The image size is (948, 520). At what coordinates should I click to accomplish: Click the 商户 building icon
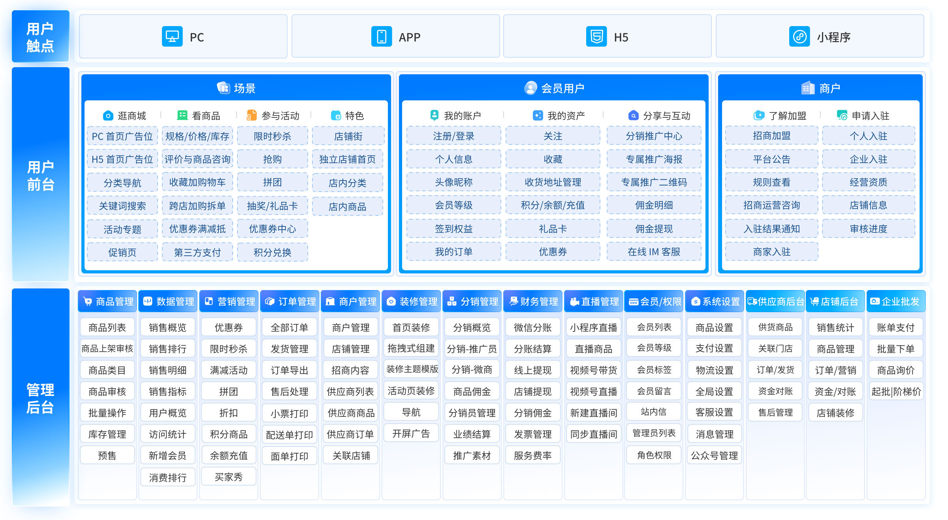[x=808, y=88]
